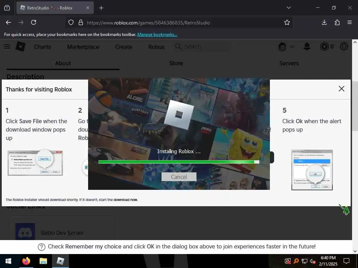Click the Roblox search field

(202, 46)
